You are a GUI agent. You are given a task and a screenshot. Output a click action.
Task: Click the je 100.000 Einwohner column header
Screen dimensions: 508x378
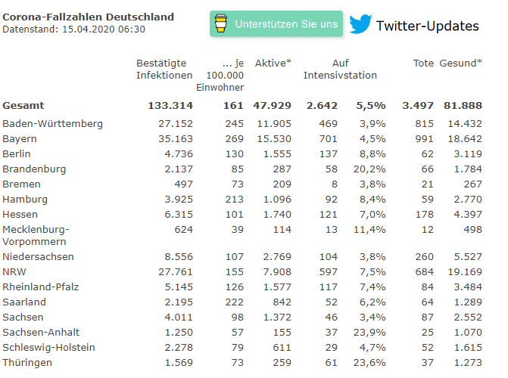tap(220, 75)
